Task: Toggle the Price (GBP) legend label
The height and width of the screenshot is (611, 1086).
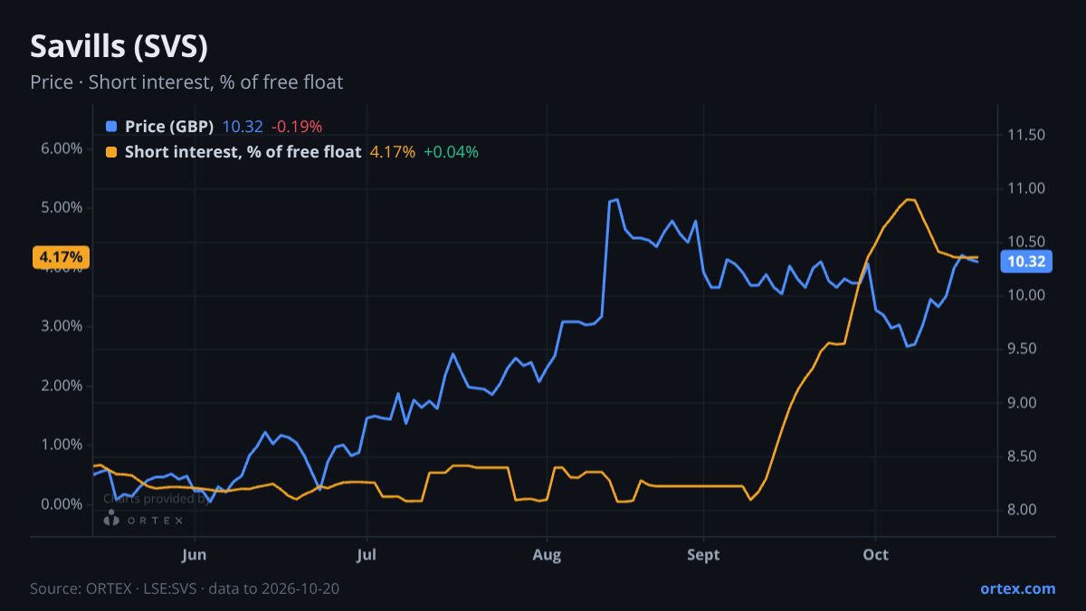Action: coord(169,127)
